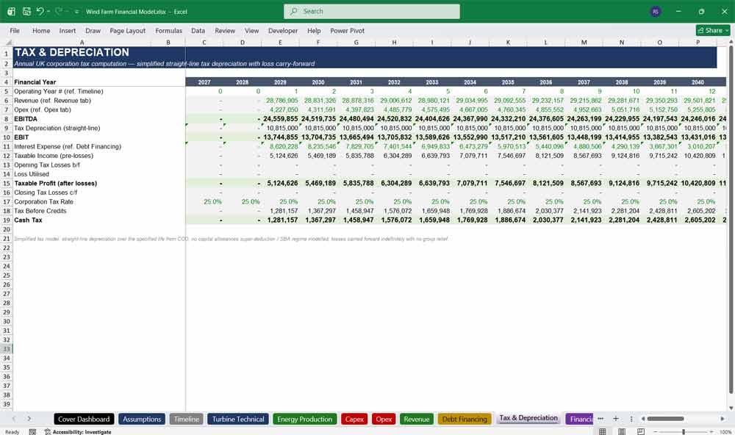The height and width of the screenshot is (435, 735).
Task: Open the Help ribbon tab
Action: [x=314, y=30]
